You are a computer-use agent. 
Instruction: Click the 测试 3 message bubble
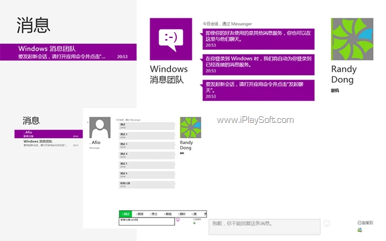click(x=147, y=145)
